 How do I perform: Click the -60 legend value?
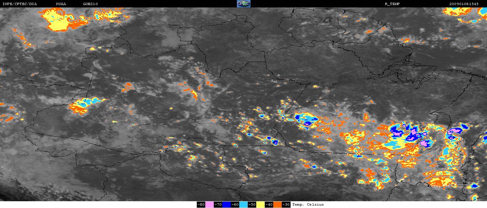235,205
